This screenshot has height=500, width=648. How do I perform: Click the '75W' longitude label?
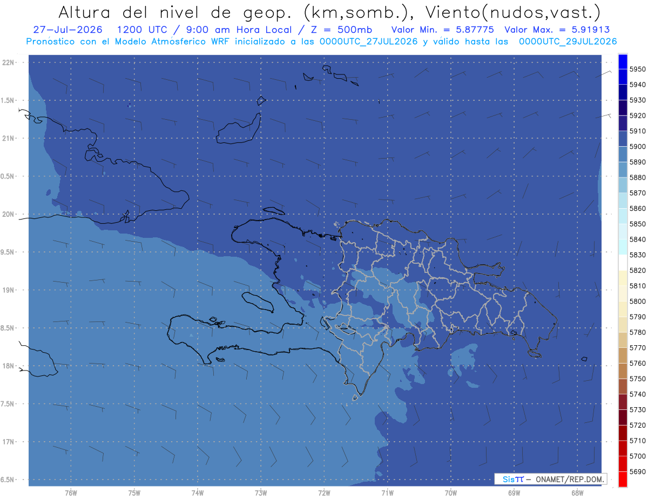pyautogui.click(x=134, y=493)
